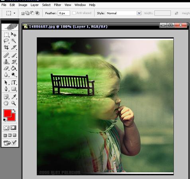Viewport: 190px width, 179px height.
Task: Select the Eyedropper tool
Action: 14,97
